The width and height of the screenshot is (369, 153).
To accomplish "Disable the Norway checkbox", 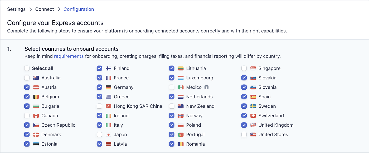I will pyautogui.click(x=172, y=116).
